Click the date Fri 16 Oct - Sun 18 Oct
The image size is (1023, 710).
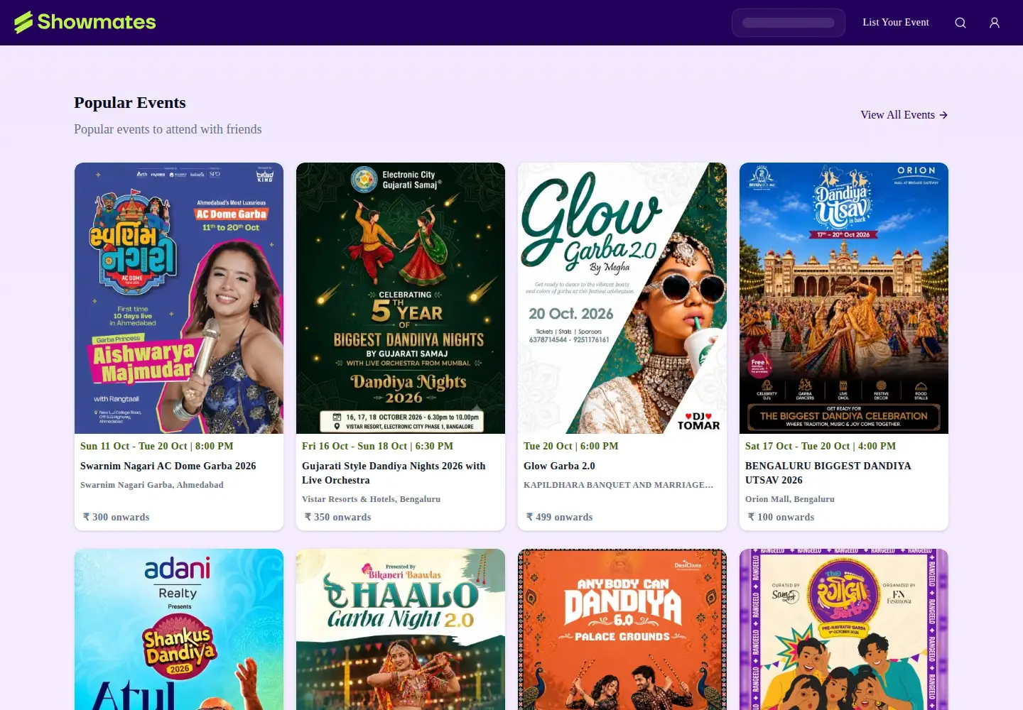point(377,446)
